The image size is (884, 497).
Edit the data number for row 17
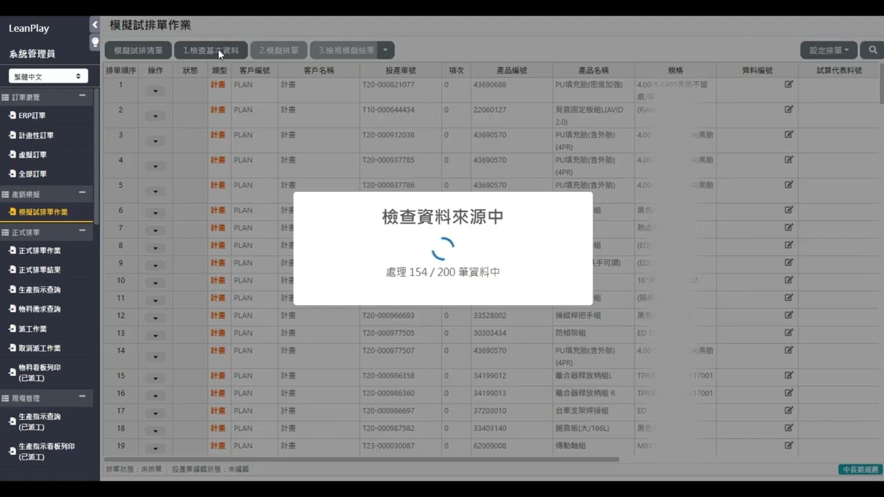point(789,411)
